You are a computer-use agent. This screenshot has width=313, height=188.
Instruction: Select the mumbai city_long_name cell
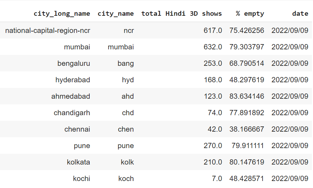click(x=77, y=47)
